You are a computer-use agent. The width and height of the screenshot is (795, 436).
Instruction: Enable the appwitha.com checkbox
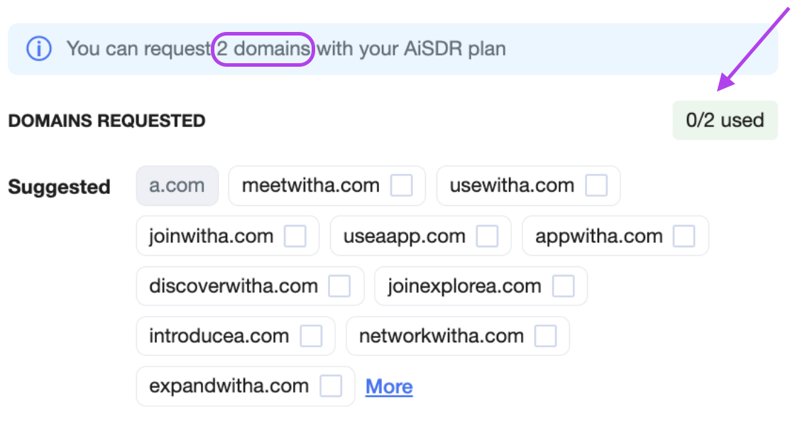[x=684, y=236]
